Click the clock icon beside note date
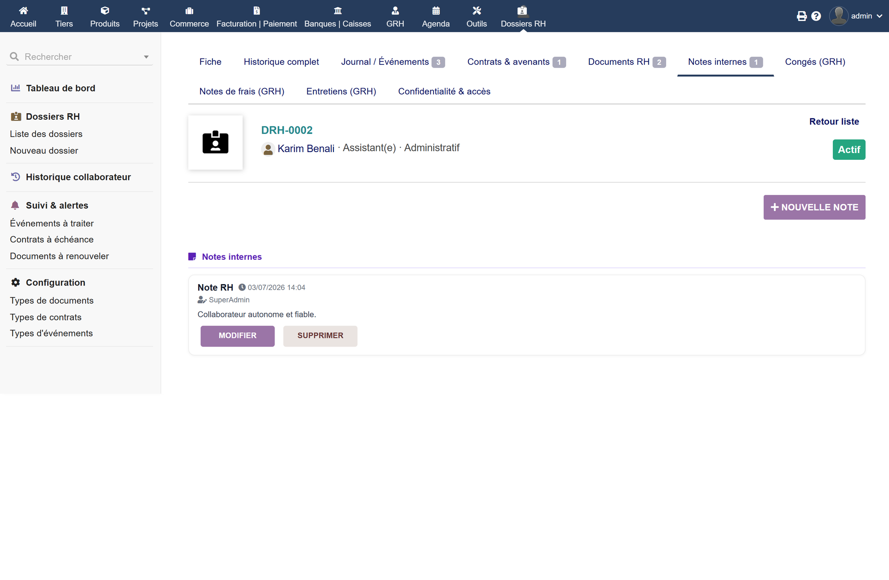This screenshot has width=889, height=580. 242,287
